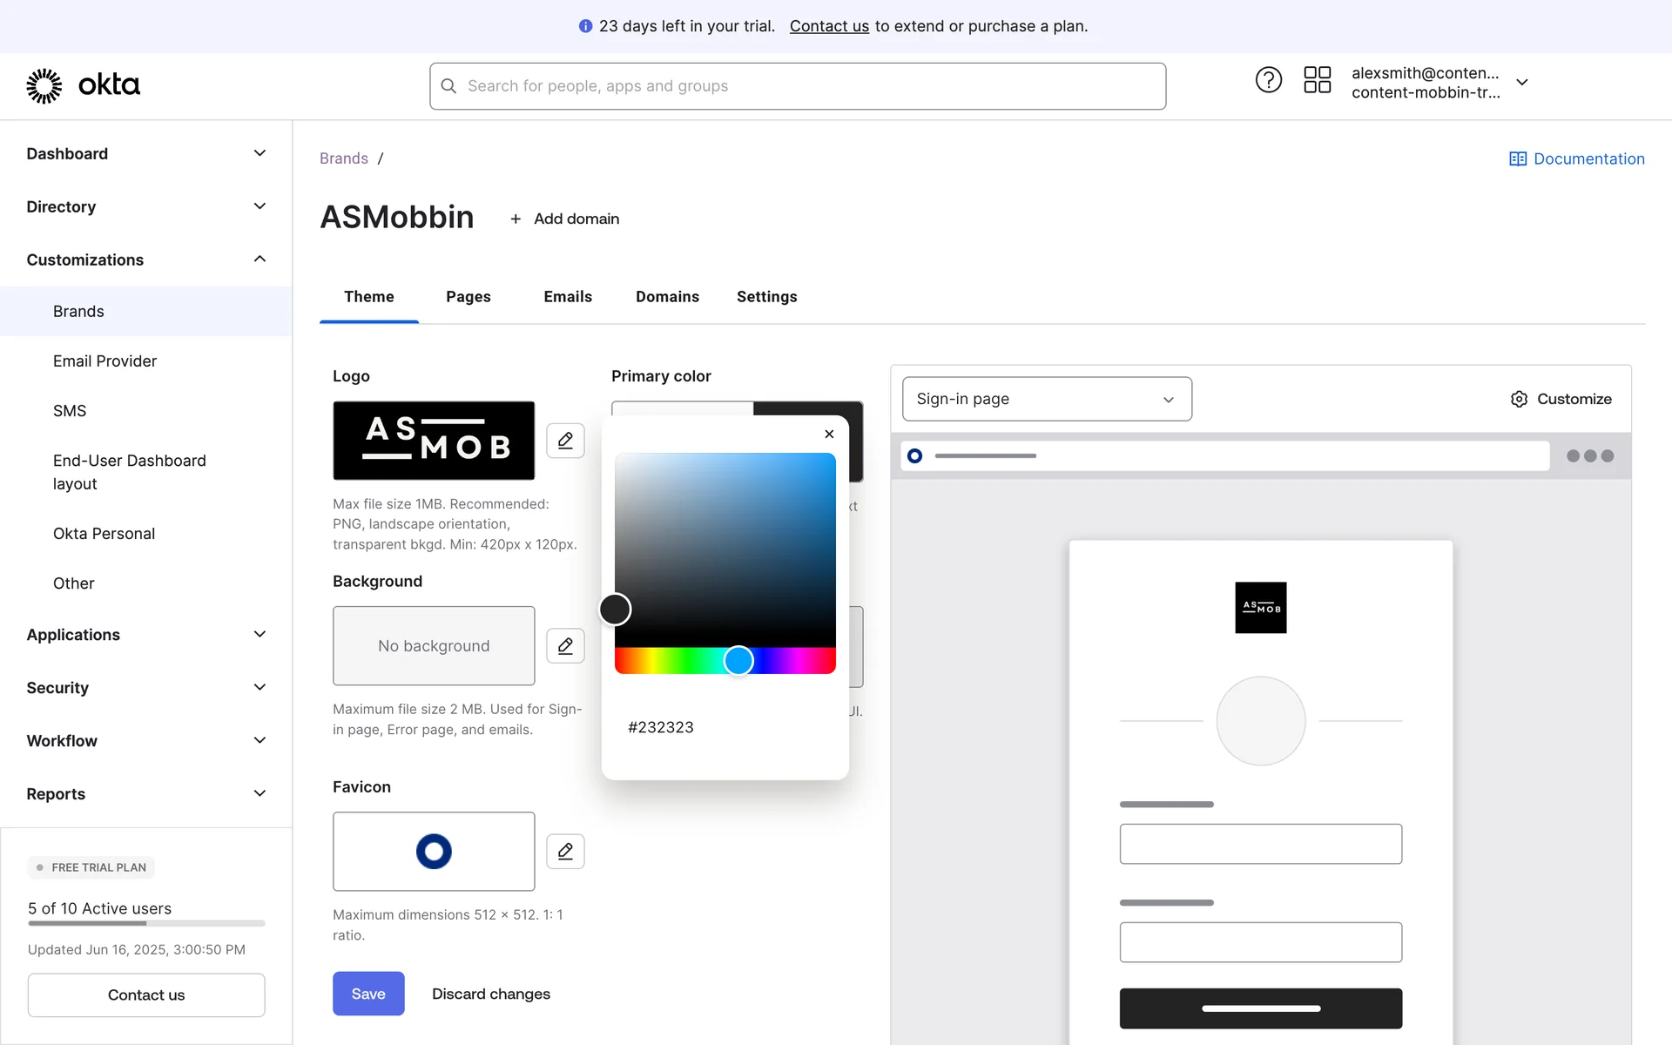Select Email Provider in the sidebar
Screen dimensions: 1672x1045
(104, 361)
